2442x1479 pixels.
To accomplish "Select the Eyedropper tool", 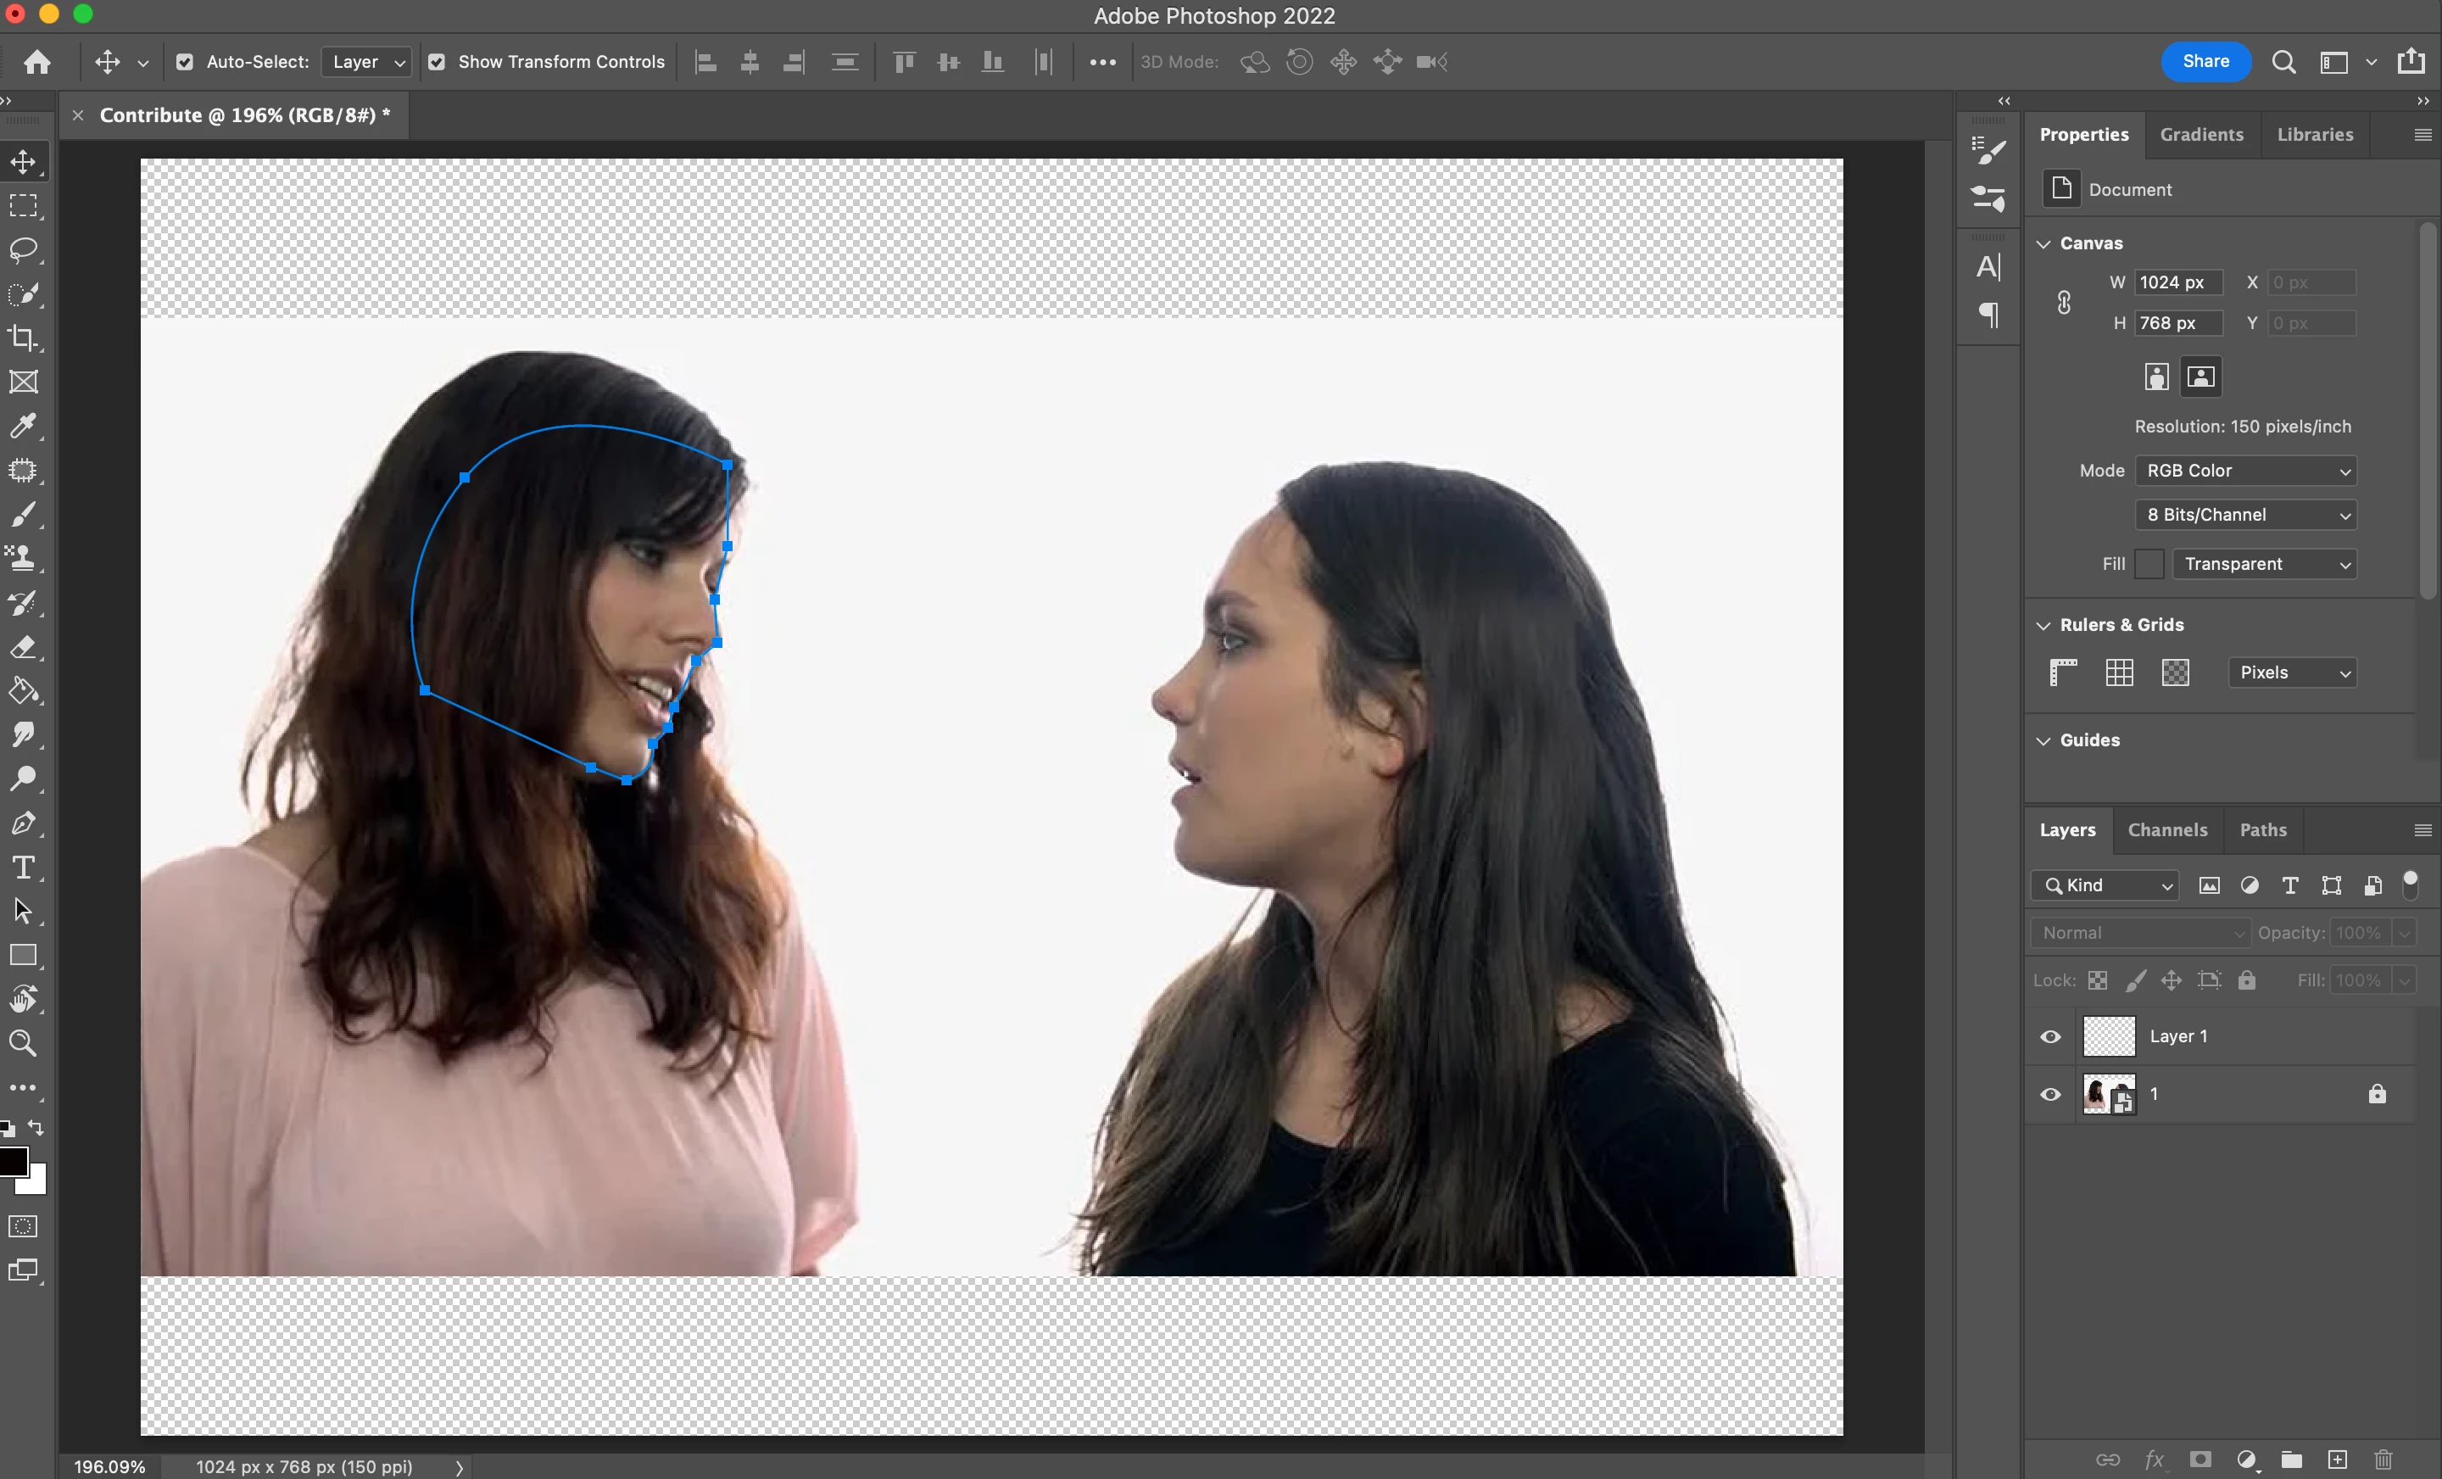I will pos(23,427).
